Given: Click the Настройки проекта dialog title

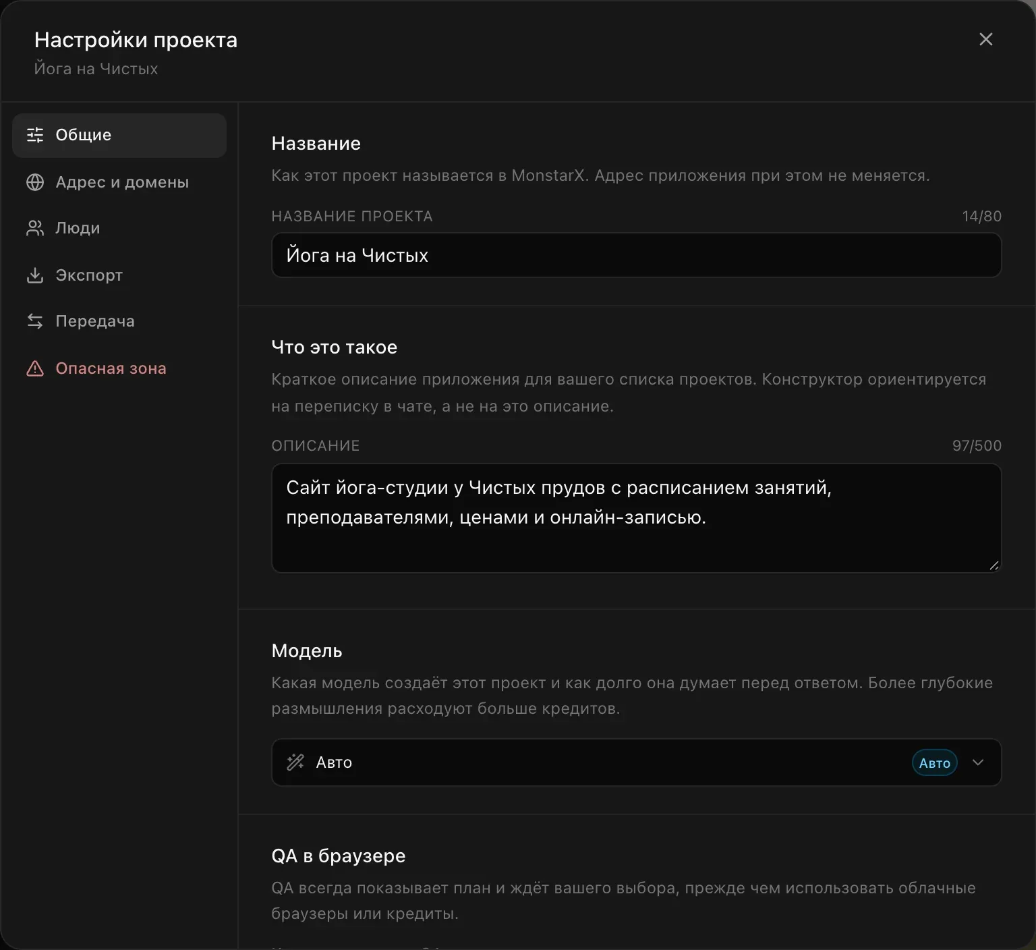Looking at the screenshot, I should (136, 40).
